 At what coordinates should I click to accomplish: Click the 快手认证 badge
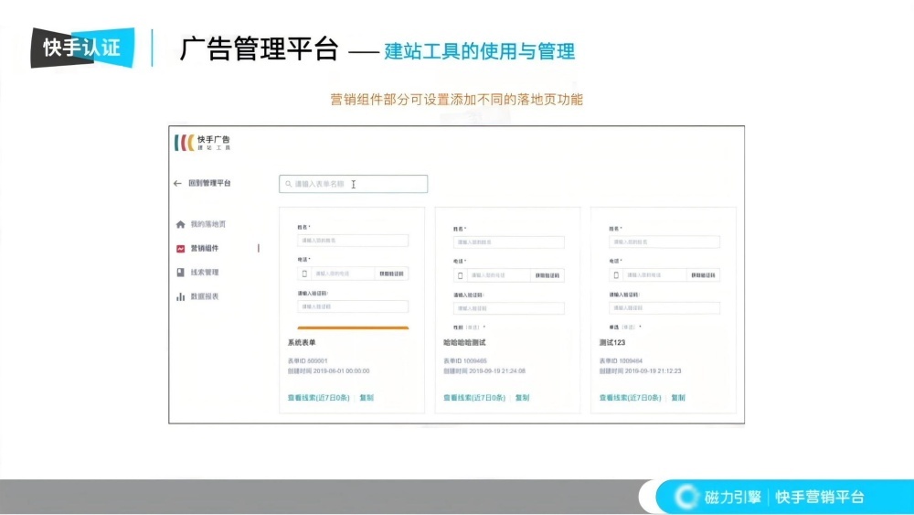pos(82,48)
